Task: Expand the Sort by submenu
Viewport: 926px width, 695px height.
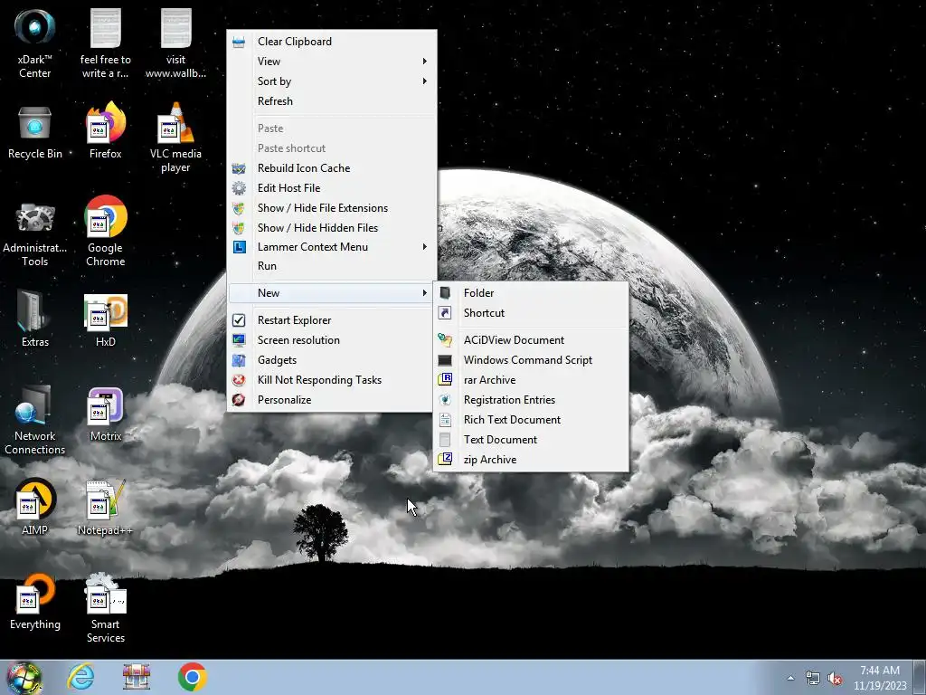Action: [331, 81]
